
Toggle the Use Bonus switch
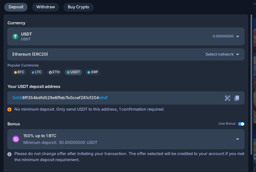pyautogui.click(x=241, y=124)
